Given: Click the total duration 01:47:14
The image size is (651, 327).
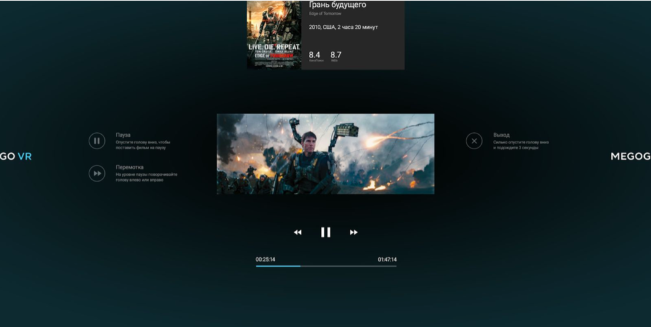Looking at the screenshot, I should click(x=387, y=260).
